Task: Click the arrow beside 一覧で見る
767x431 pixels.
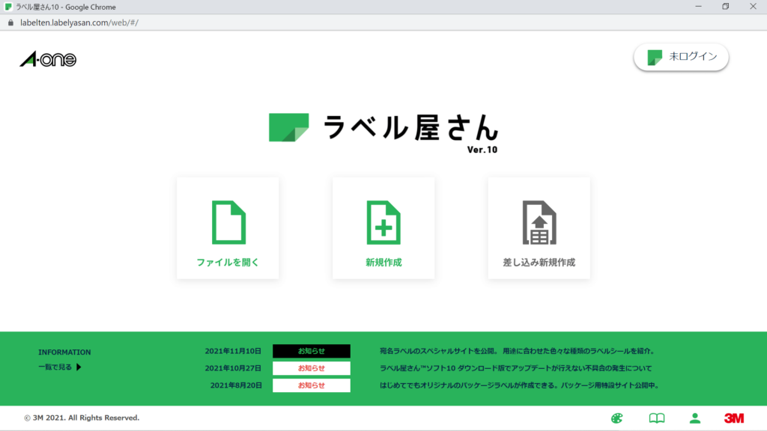Action: (79, 367)
